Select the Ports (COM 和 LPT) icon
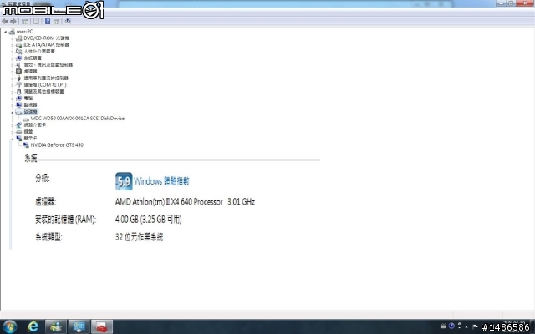Screen dimensions: 535x334 pos(18,85)
